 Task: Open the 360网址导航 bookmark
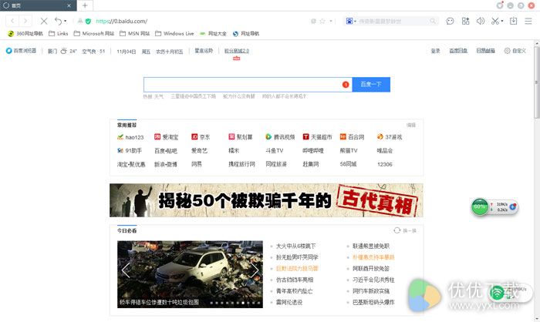click(25, 33)
